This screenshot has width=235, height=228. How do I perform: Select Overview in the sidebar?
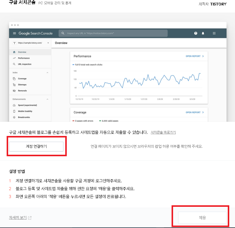coord(30,52)
